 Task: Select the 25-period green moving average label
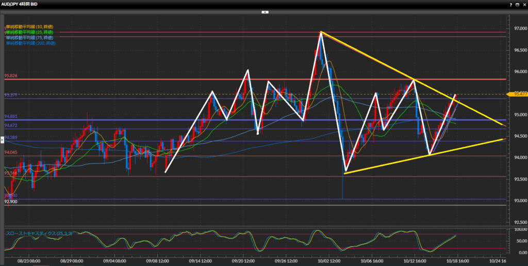click(29, 32)
